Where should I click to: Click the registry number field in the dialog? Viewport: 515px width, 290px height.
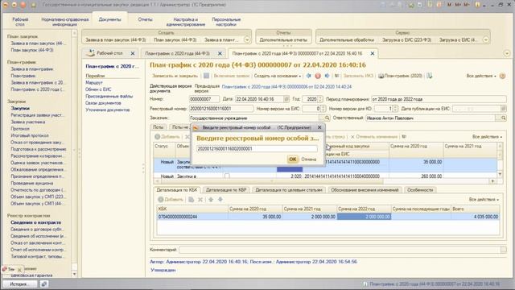pos(257,148)
